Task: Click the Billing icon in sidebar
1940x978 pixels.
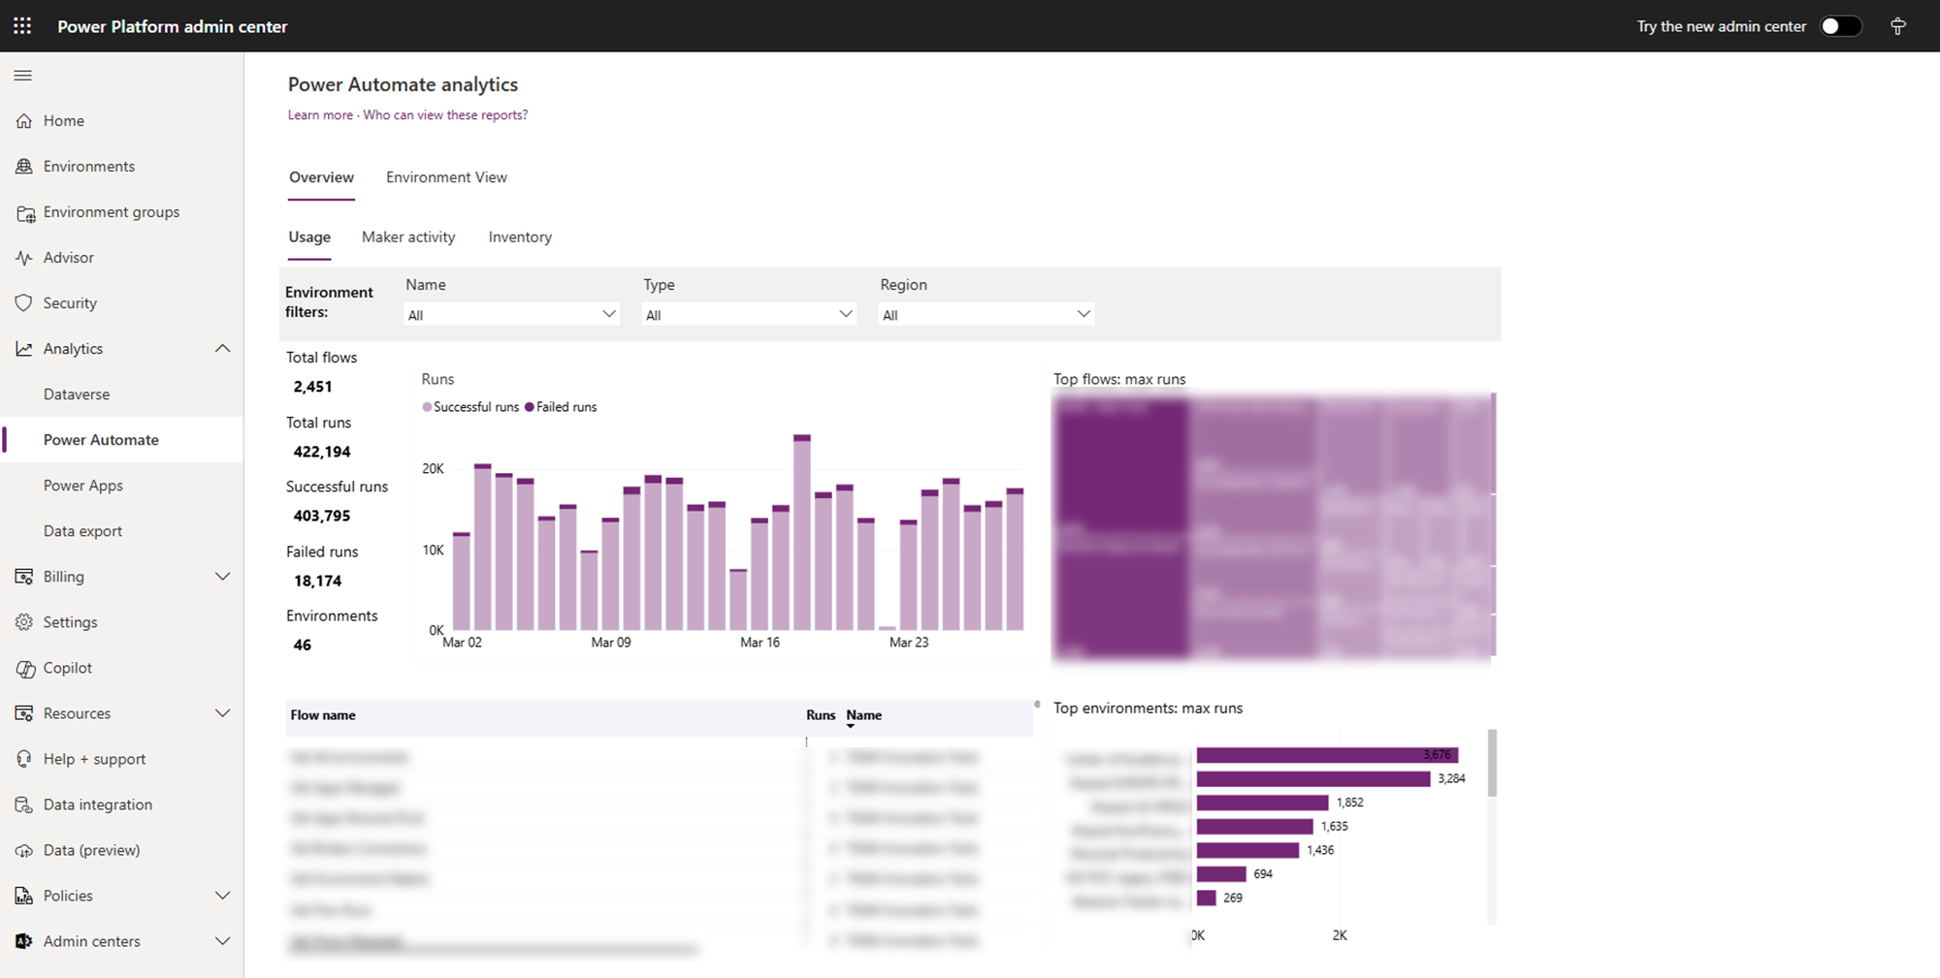Action: click(x=24, y=577)
